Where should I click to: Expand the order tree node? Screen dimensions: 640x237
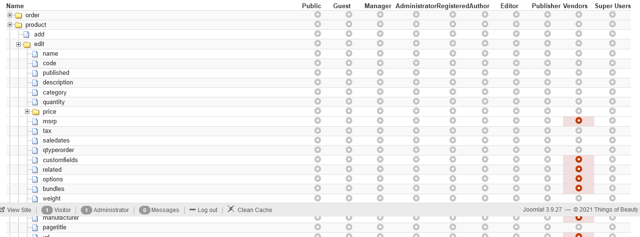(10, 15)
